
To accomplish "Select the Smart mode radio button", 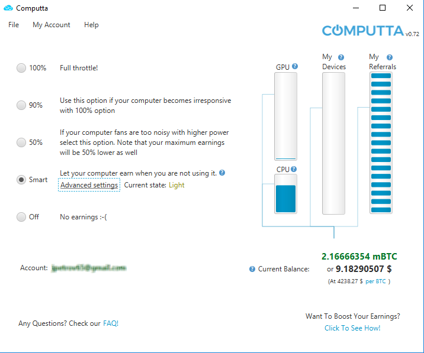I will (21, 180).
